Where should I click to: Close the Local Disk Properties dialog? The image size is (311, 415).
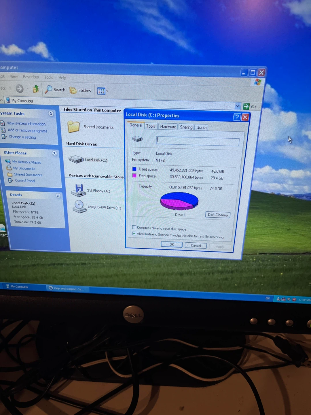pos(245,117)
